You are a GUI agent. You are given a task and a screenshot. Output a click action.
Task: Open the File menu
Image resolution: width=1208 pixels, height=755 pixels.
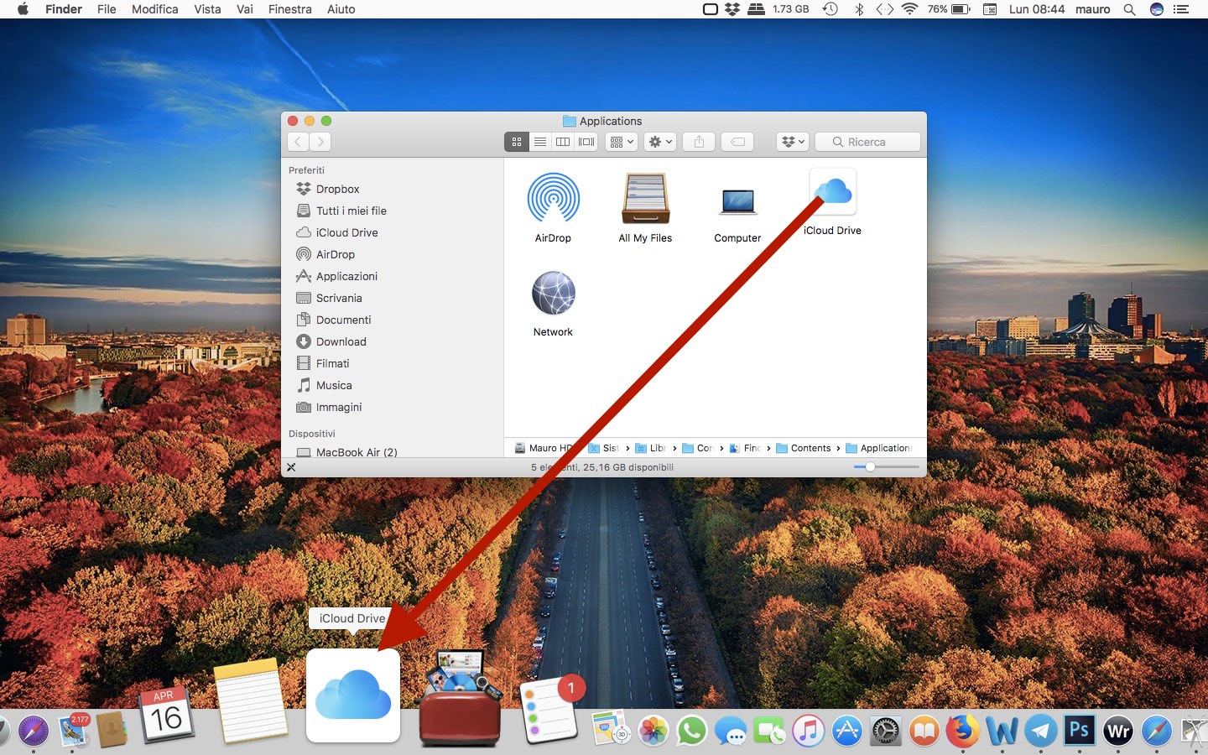107,9
